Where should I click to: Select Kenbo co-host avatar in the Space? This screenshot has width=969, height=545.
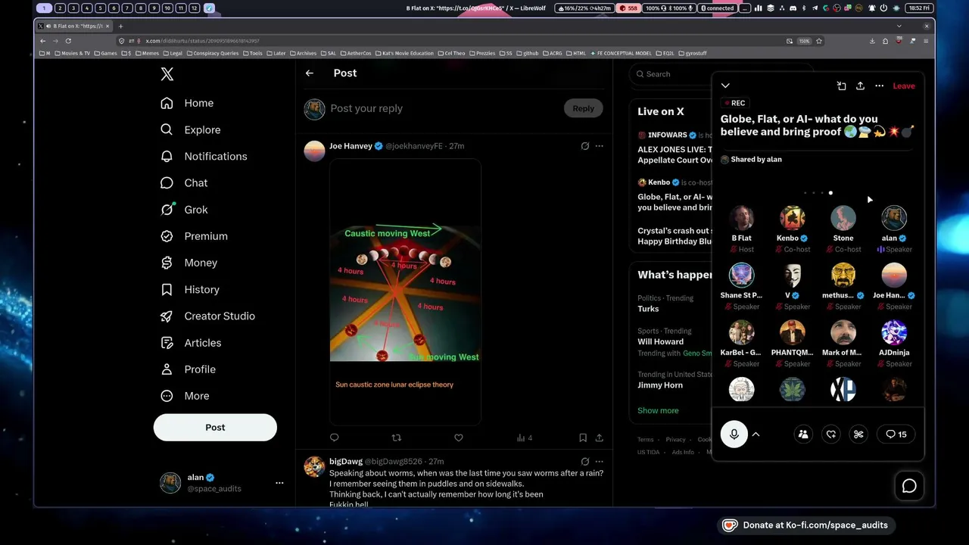(x=793, y=218)
